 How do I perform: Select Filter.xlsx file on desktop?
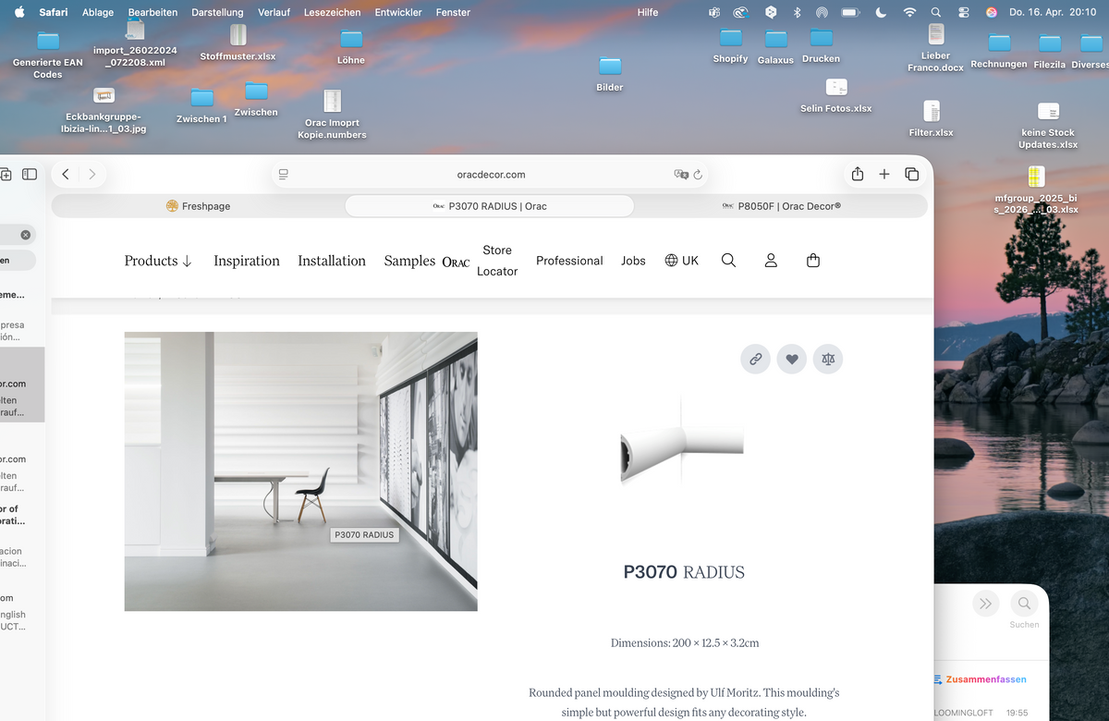932,118
